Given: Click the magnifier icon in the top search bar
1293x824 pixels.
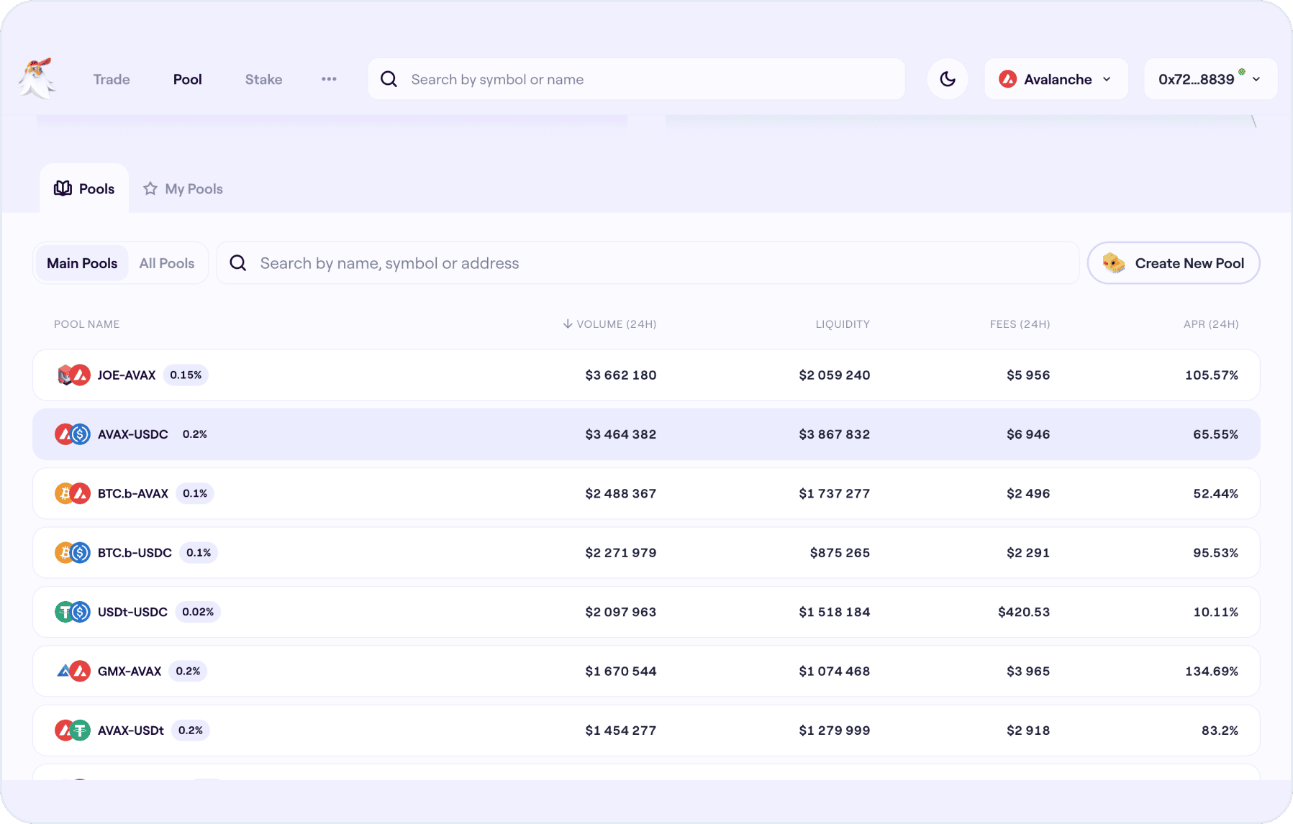Looking at the screenshot, I should pos(389,79).
